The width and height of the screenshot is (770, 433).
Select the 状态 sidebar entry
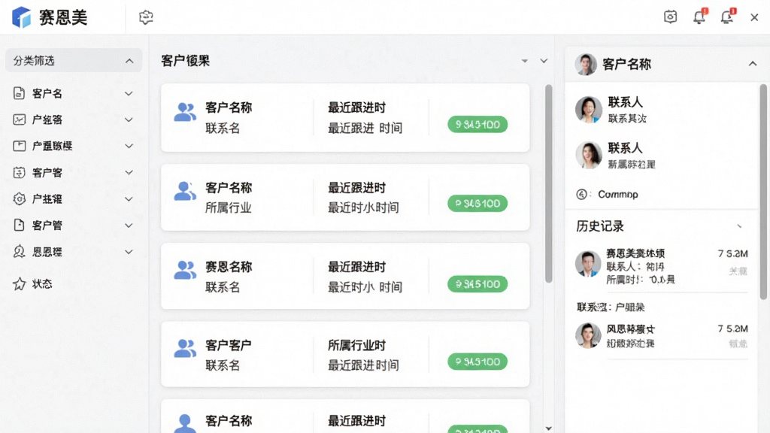click(74, 283)
